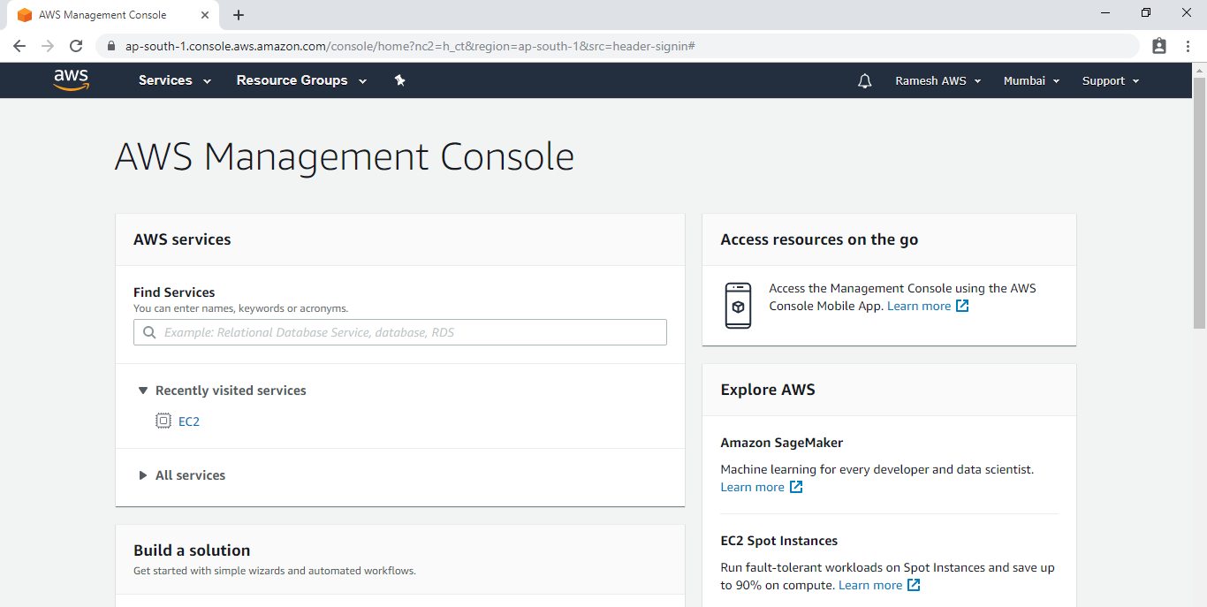
Task: Click the mobile phone app icon
Action: click(738, 306)
